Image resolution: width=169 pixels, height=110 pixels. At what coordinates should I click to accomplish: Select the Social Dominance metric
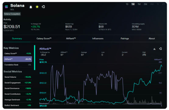tap(18, 88)
